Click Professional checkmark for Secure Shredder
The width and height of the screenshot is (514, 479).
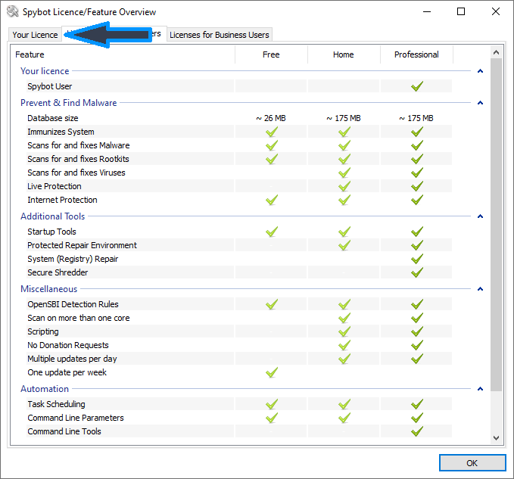tap(417, 272)
